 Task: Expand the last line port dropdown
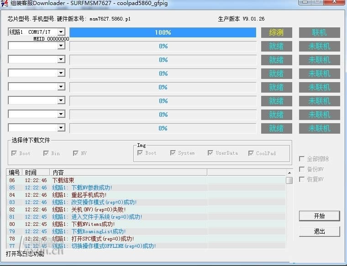pos(61,128)
